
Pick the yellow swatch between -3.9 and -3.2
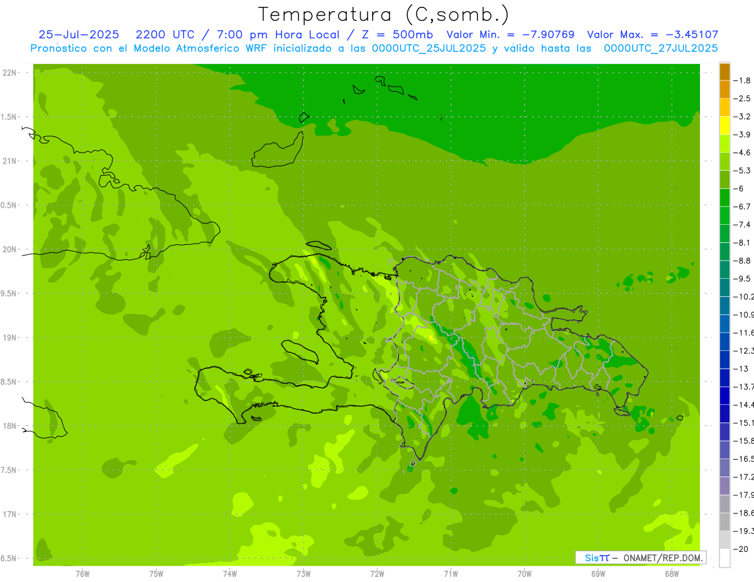pos(724,126)
